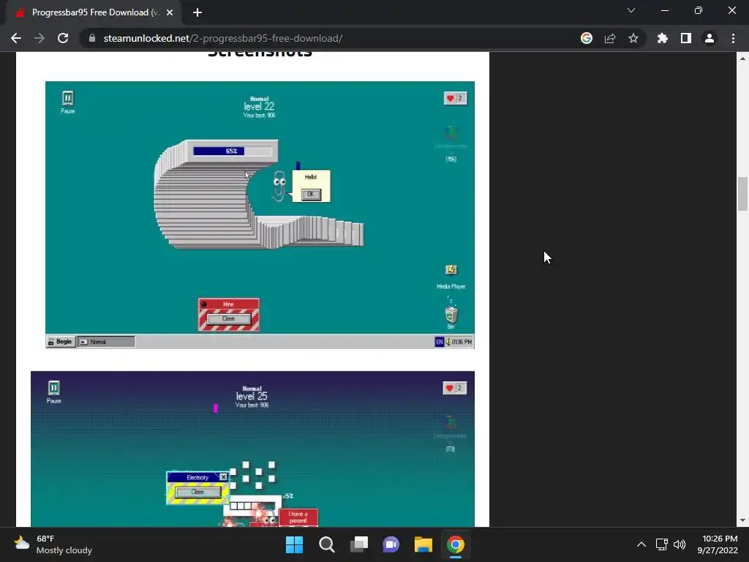The height and width of the screenshot is (562, 749).
Task: Open the clock showing 10:26 PM
Action: point(717,544)
